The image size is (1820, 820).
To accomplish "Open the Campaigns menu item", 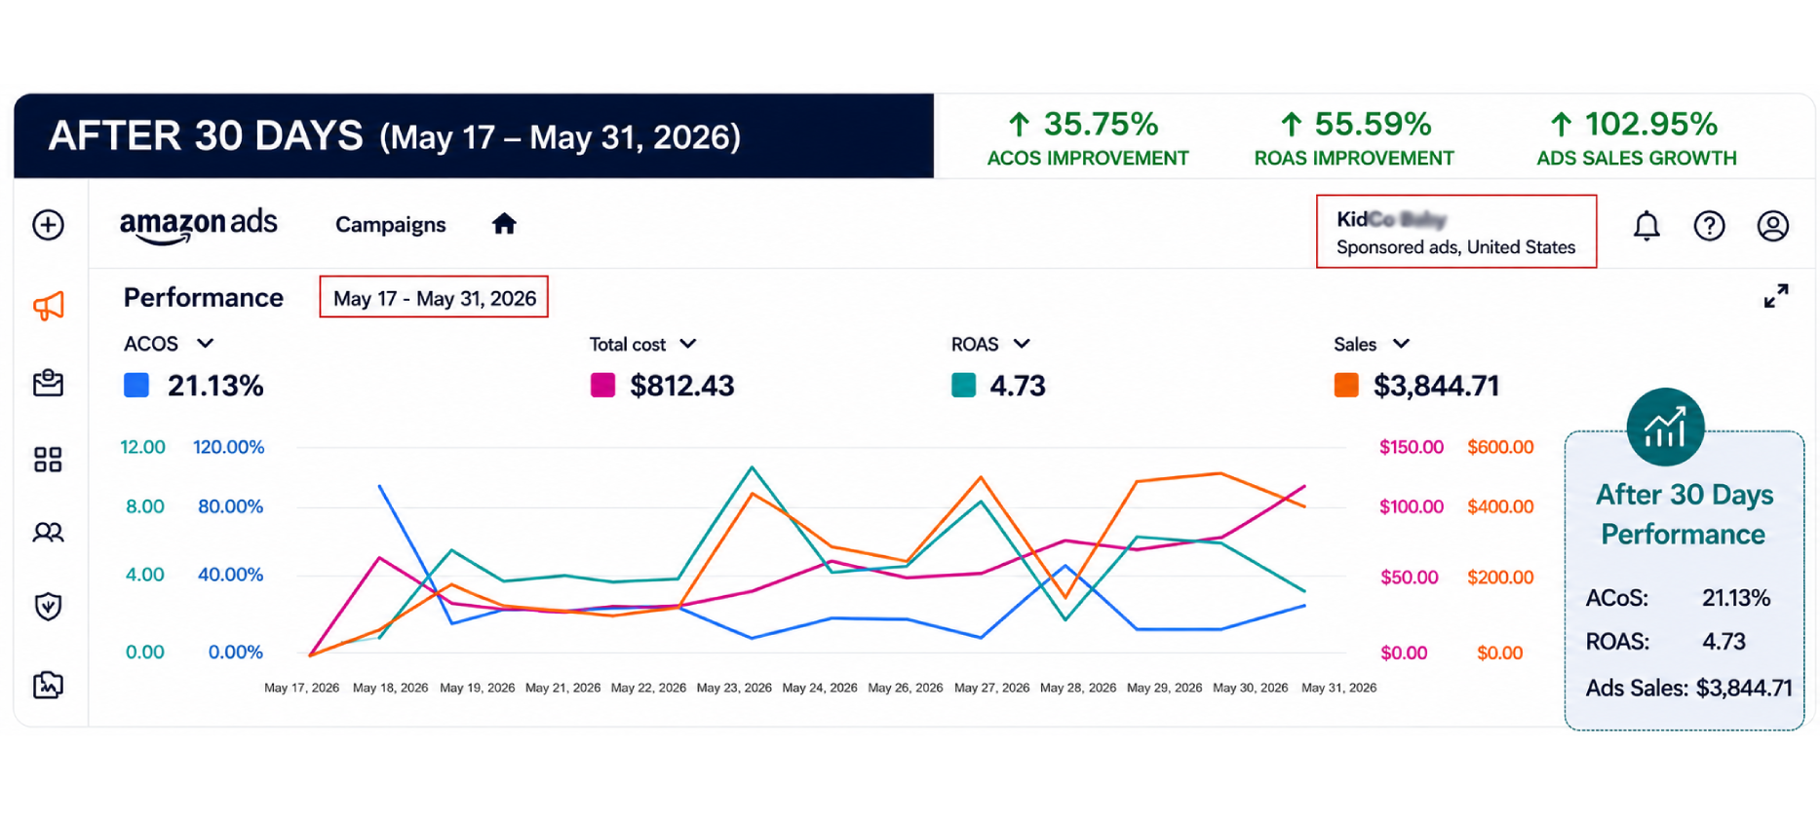I will [390, 225].
